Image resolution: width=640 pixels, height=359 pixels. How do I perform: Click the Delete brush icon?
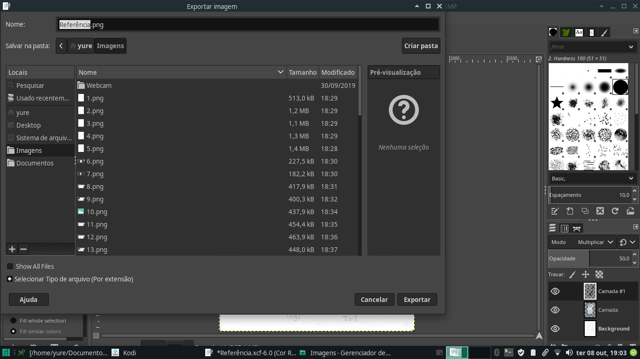pos(600,211)
